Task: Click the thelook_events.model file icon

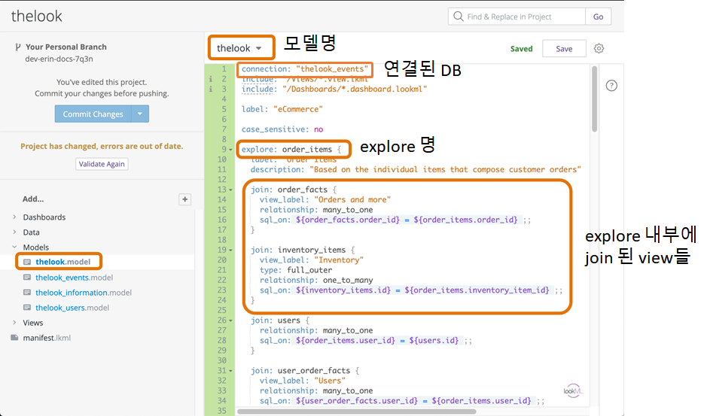Action: coord(27,277)
